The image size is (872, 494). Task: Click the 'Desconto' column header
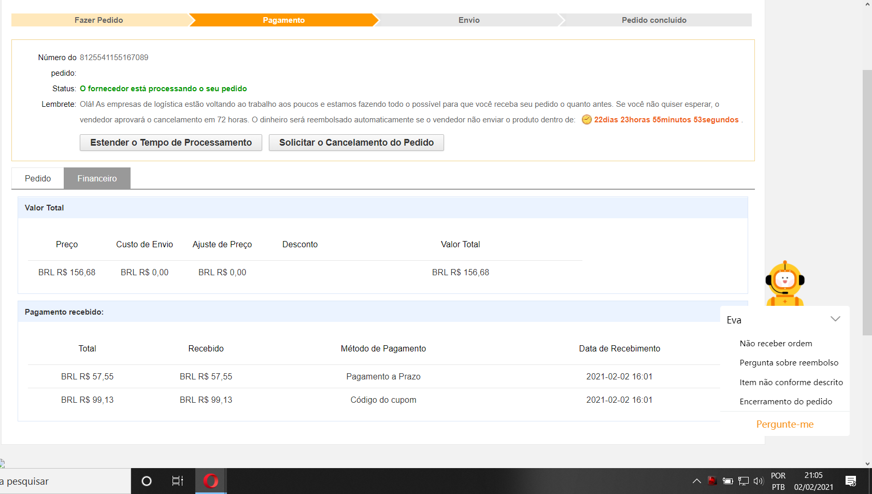tap(300, 244)
